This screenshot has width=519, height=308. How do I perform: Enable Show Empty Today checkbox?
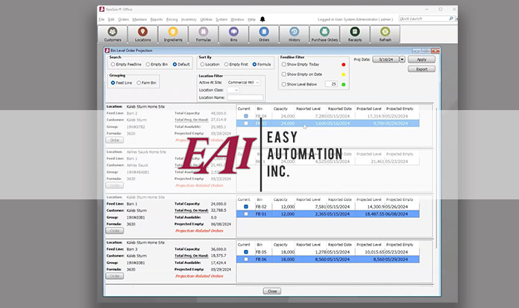pos(283,65)
